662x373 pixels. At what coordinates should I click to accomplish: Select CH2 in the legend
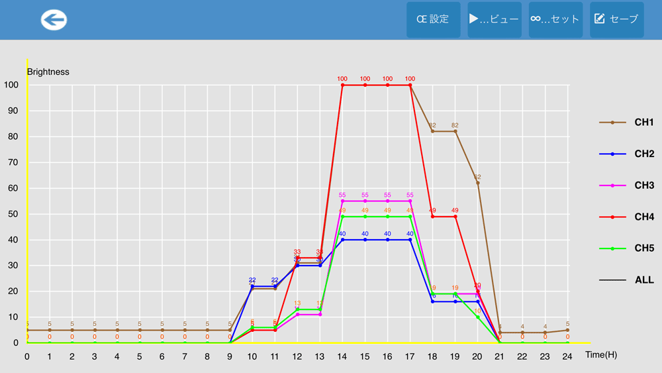click(x=626, y=154)
